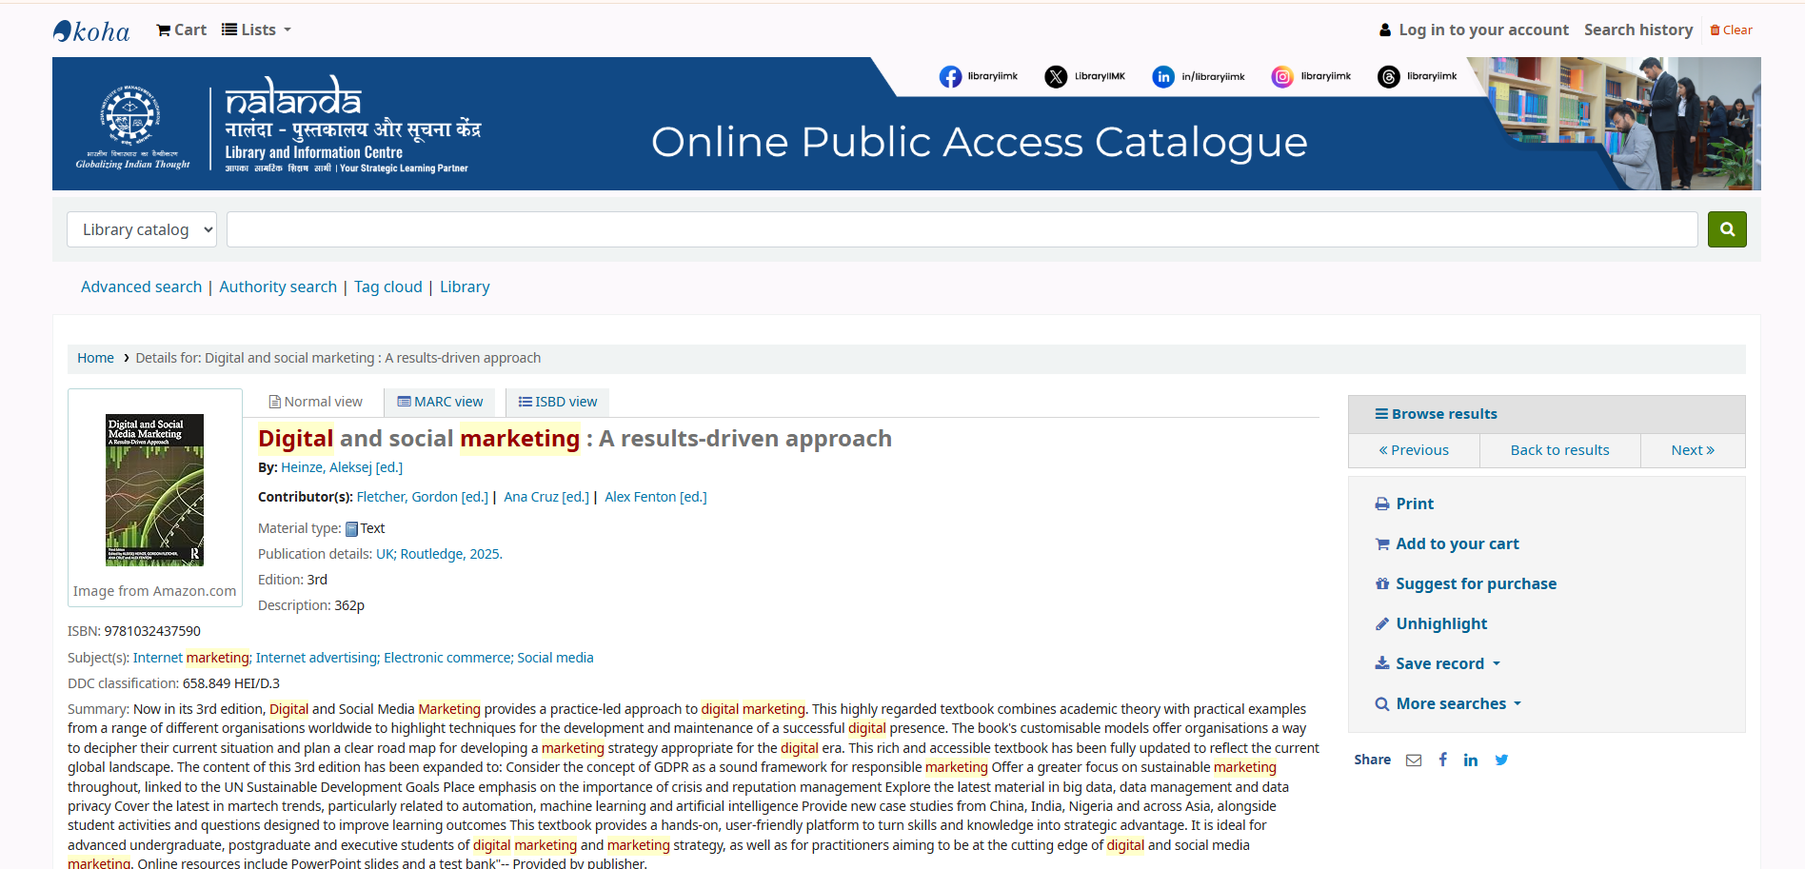Open the library's Facebook page icon
1805x869 pixels.
click(x=950, y=77)
